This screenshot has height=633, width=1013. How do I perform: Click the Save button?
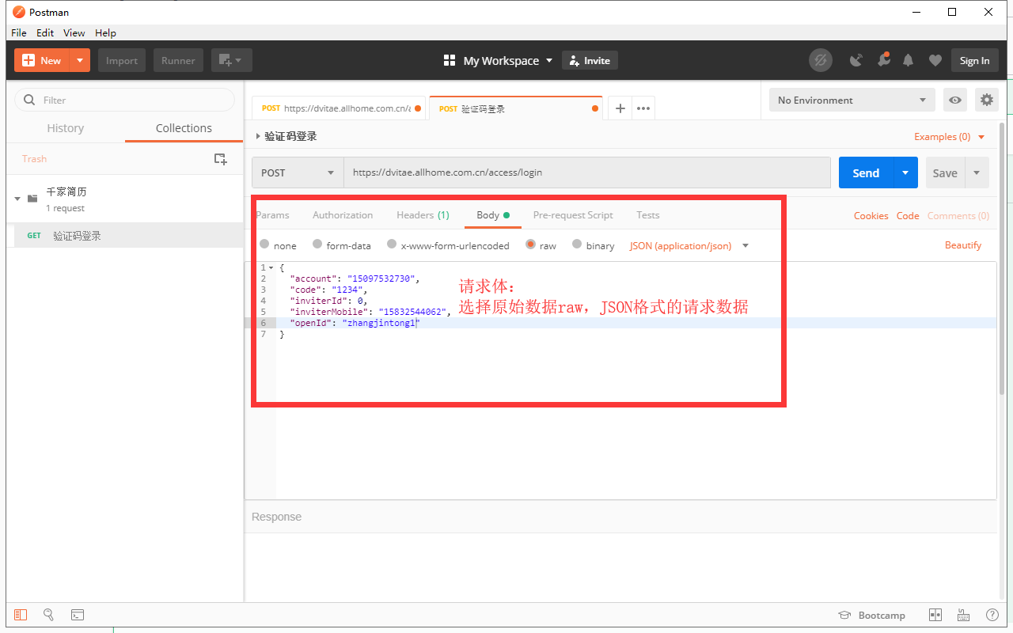click(945, 172)
